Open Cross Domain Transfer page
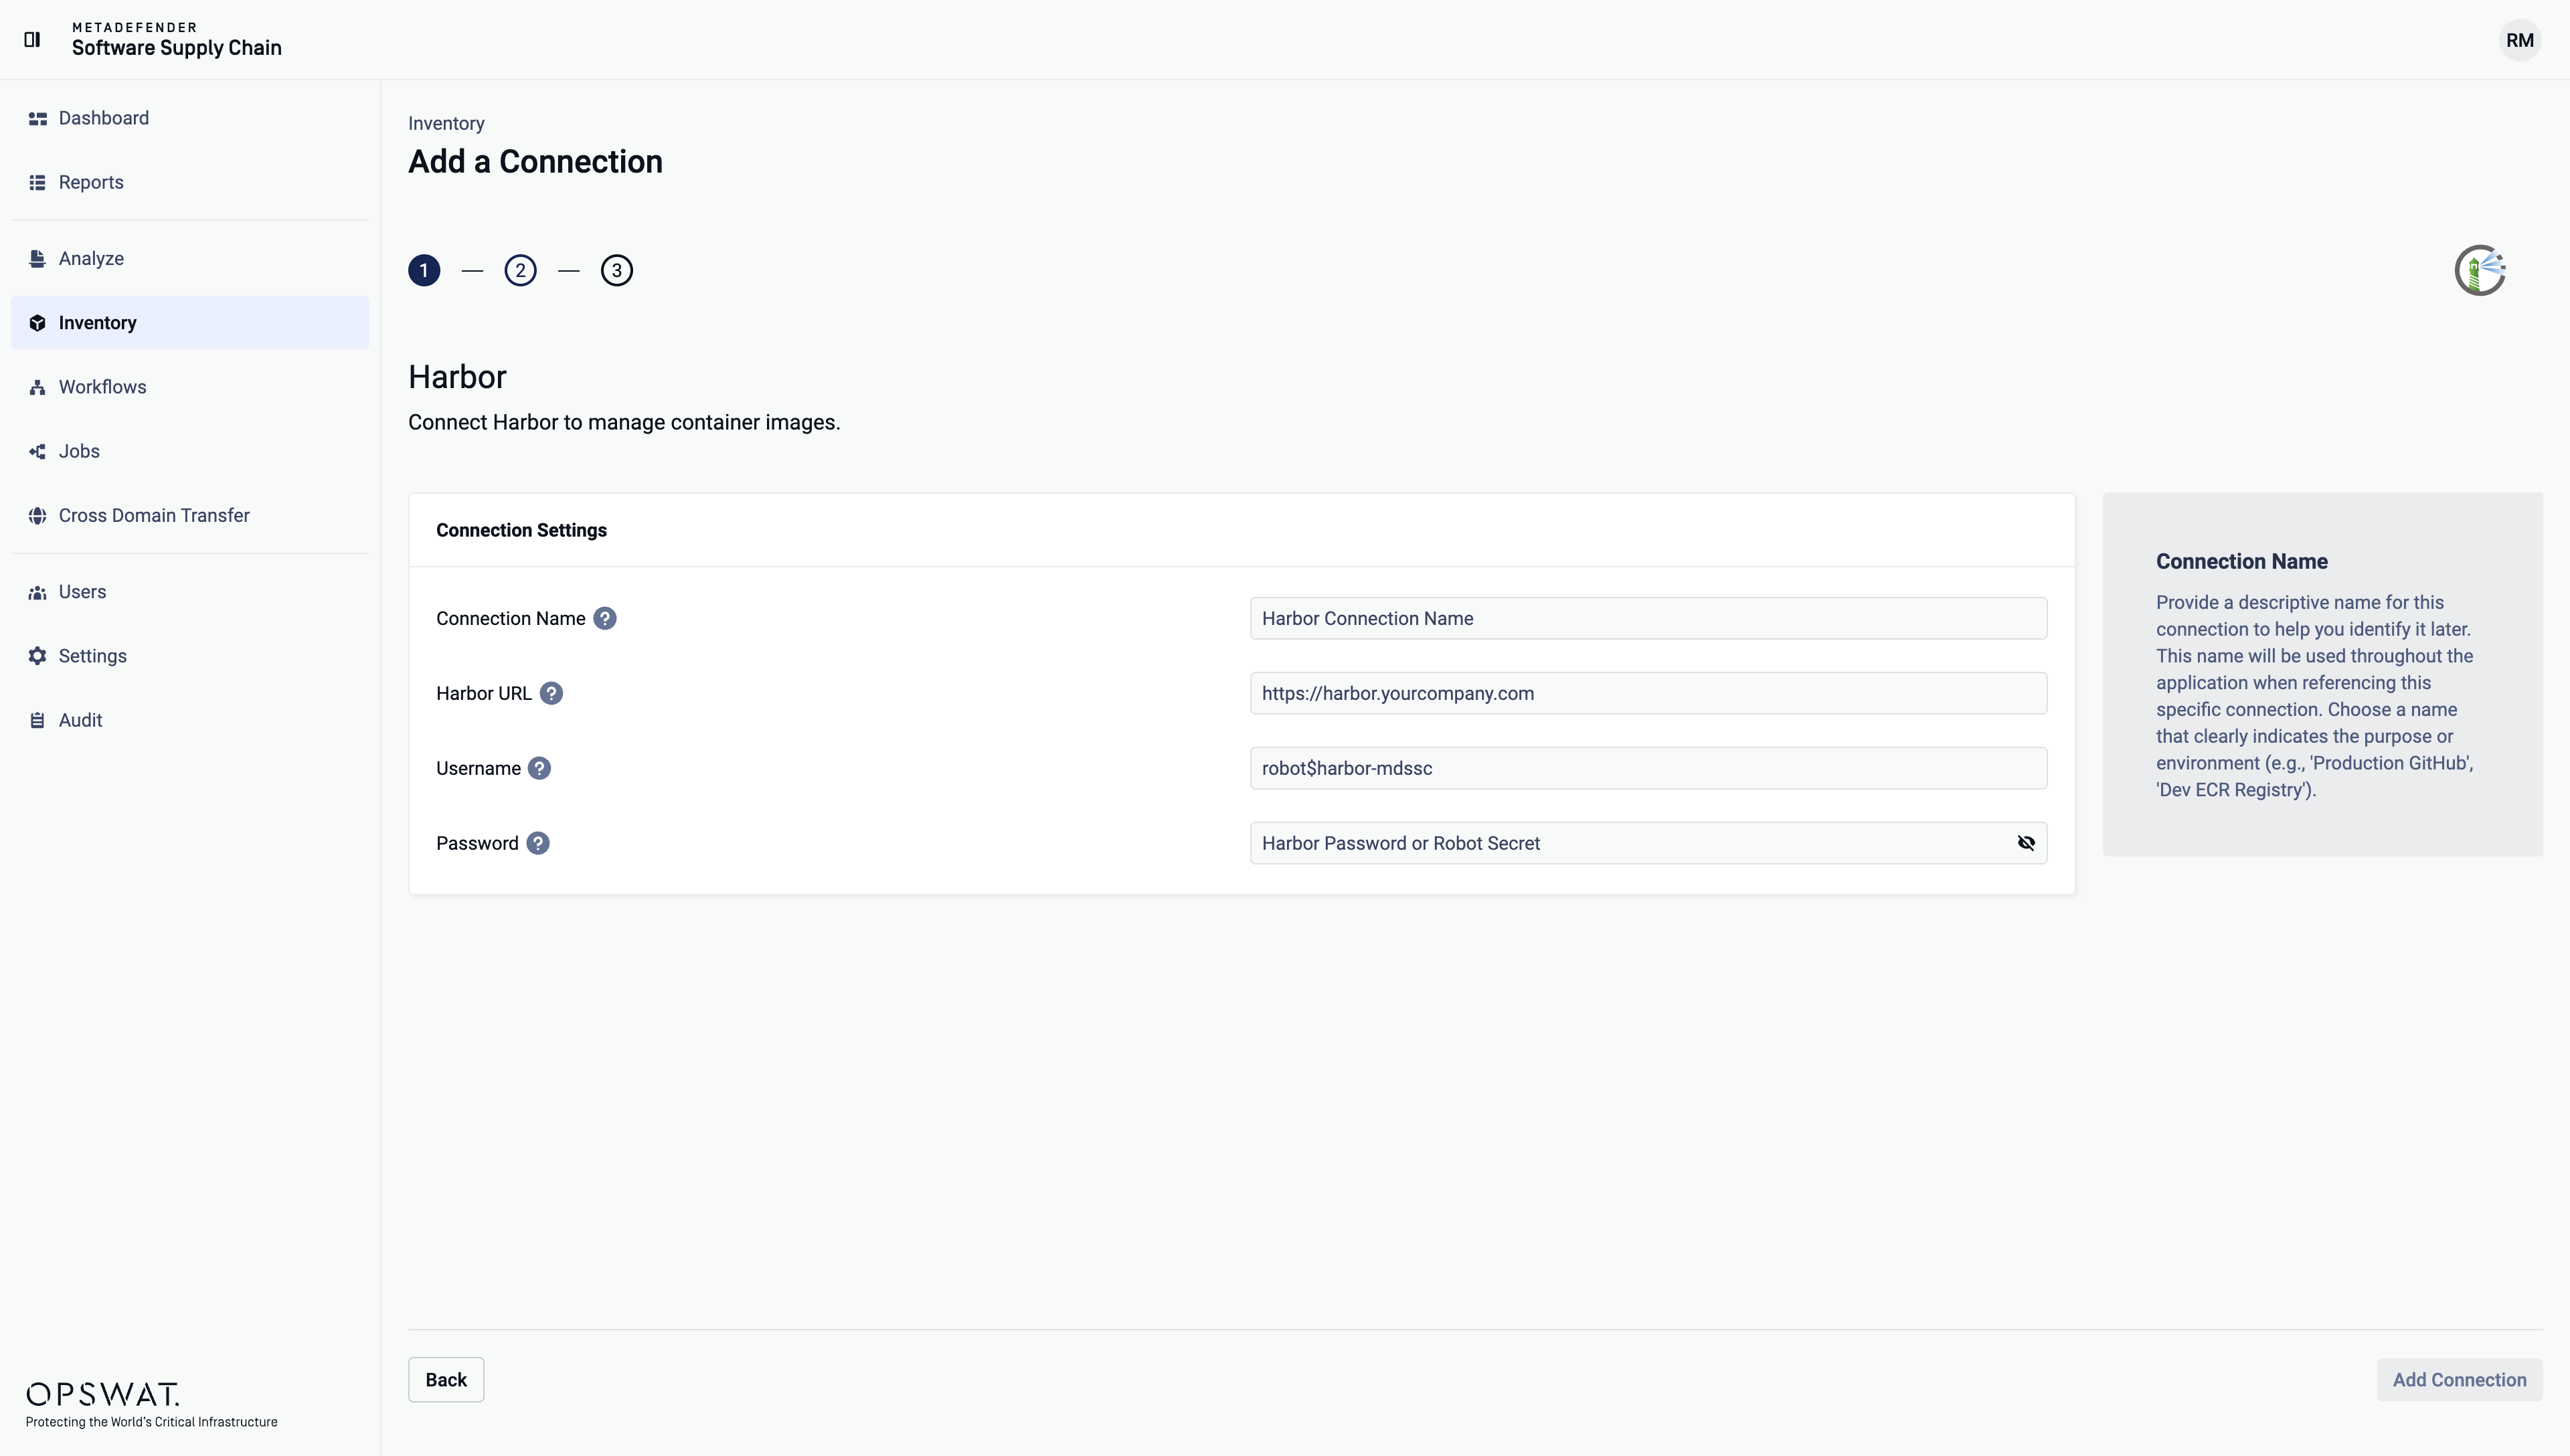 [x=190, y=515]
